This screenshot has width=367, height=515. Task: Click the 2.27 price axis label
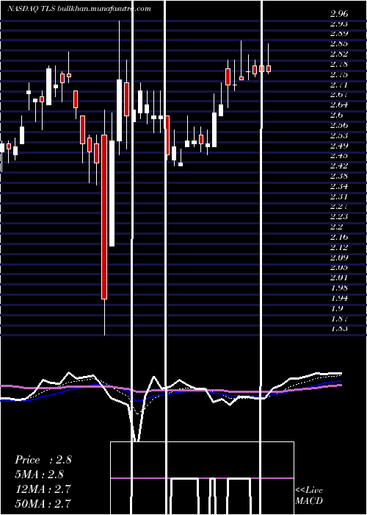[x=339, y=207]
